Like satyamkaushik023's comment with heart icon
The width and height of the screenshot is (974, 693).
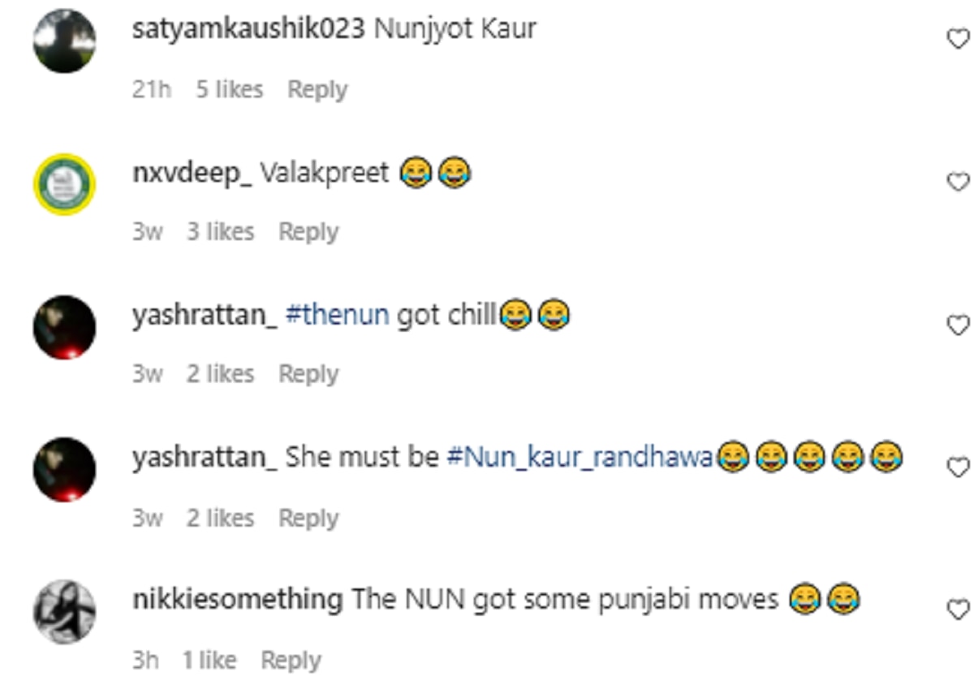pos(959,38)
